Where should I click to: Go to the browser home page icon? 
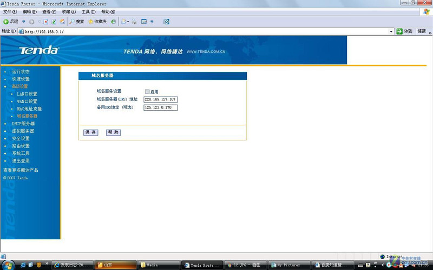pyautogui.click(x=63, y=22)
